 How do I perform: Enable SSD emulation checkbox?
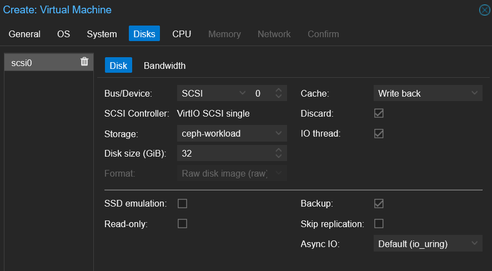tap(182, 204)
